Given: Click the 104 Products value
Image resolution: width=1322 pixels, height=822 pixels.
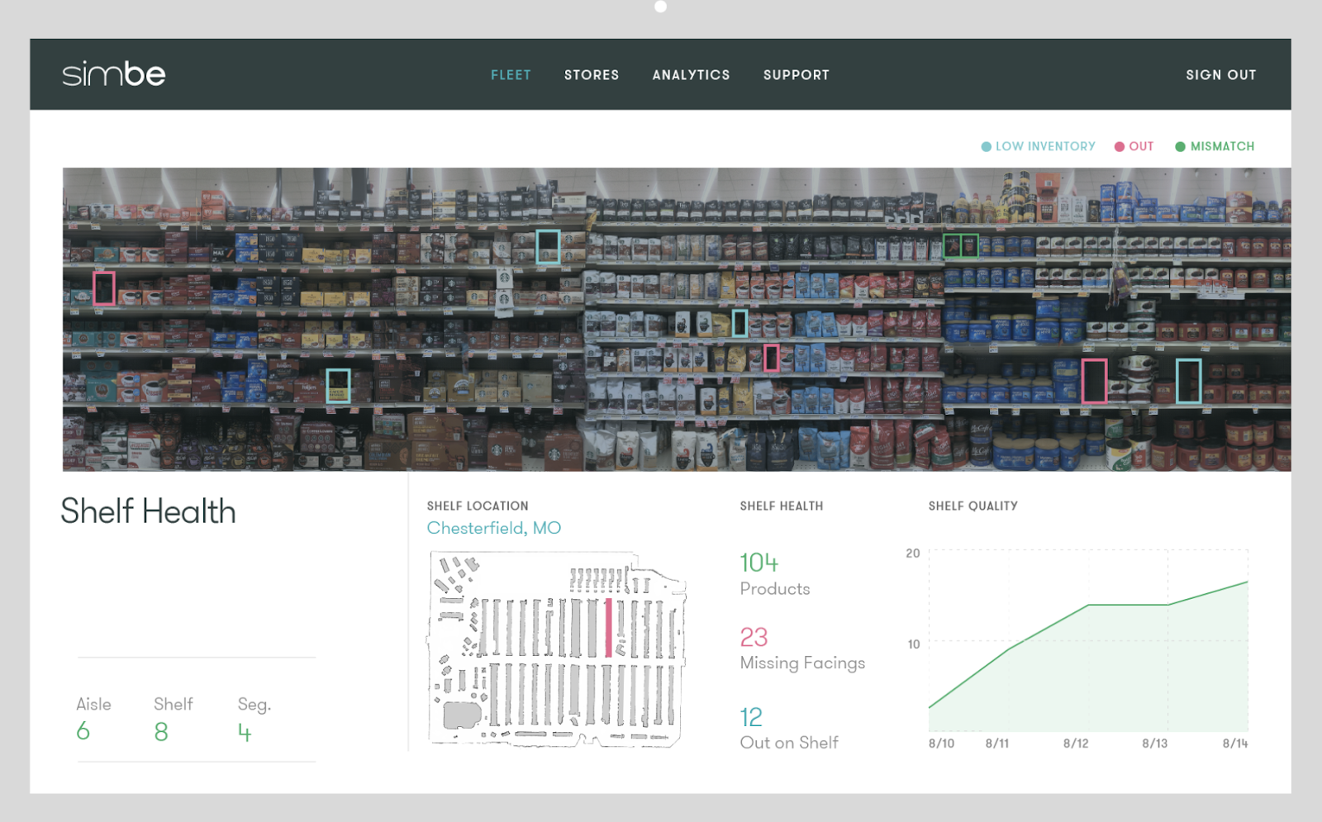Looking at the screenshot, I should click(759, 563).
